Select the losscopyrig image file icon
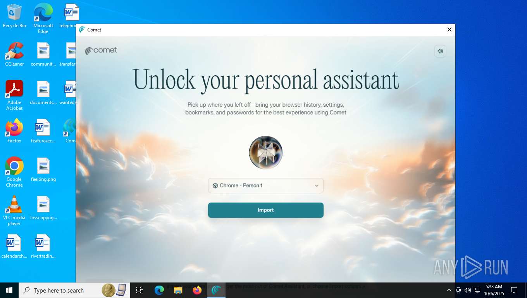Screen dimensions: 527x298 coord(43,208)
